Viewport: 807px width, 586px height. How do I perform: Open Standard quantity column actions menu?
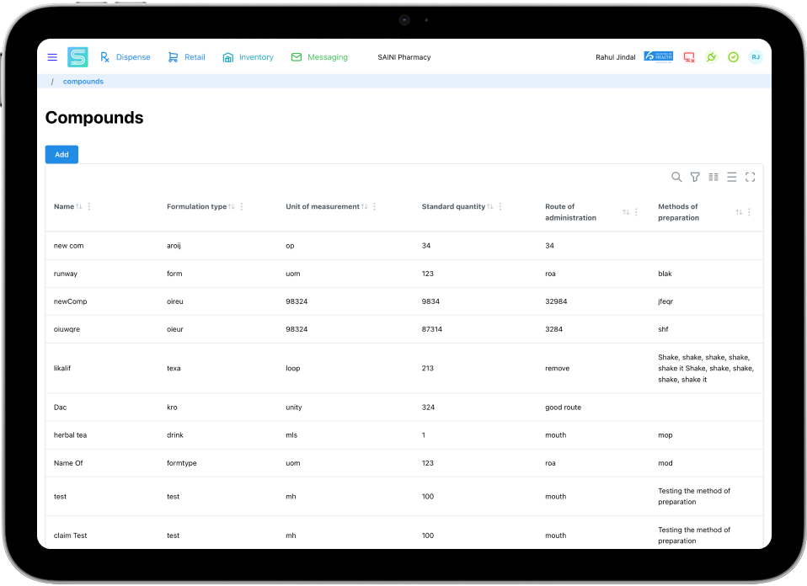pyautogui.click(x=500, y=207)
